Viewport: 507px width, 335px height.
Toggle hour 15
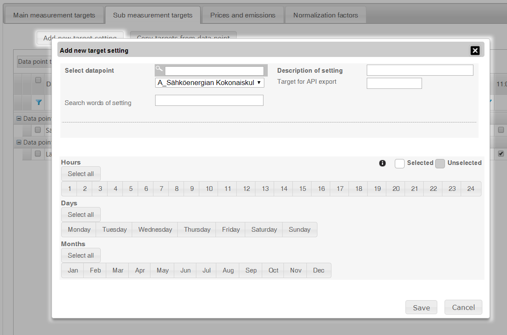[x=302, y=188]
